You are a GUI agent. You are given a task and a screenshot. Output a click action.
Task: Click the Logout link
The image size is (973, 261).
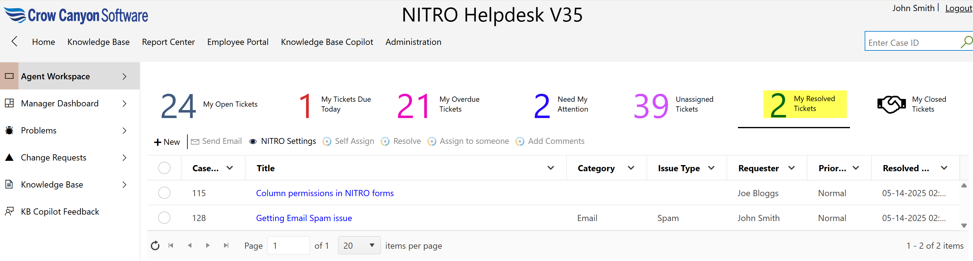click(x=958, y=8)
